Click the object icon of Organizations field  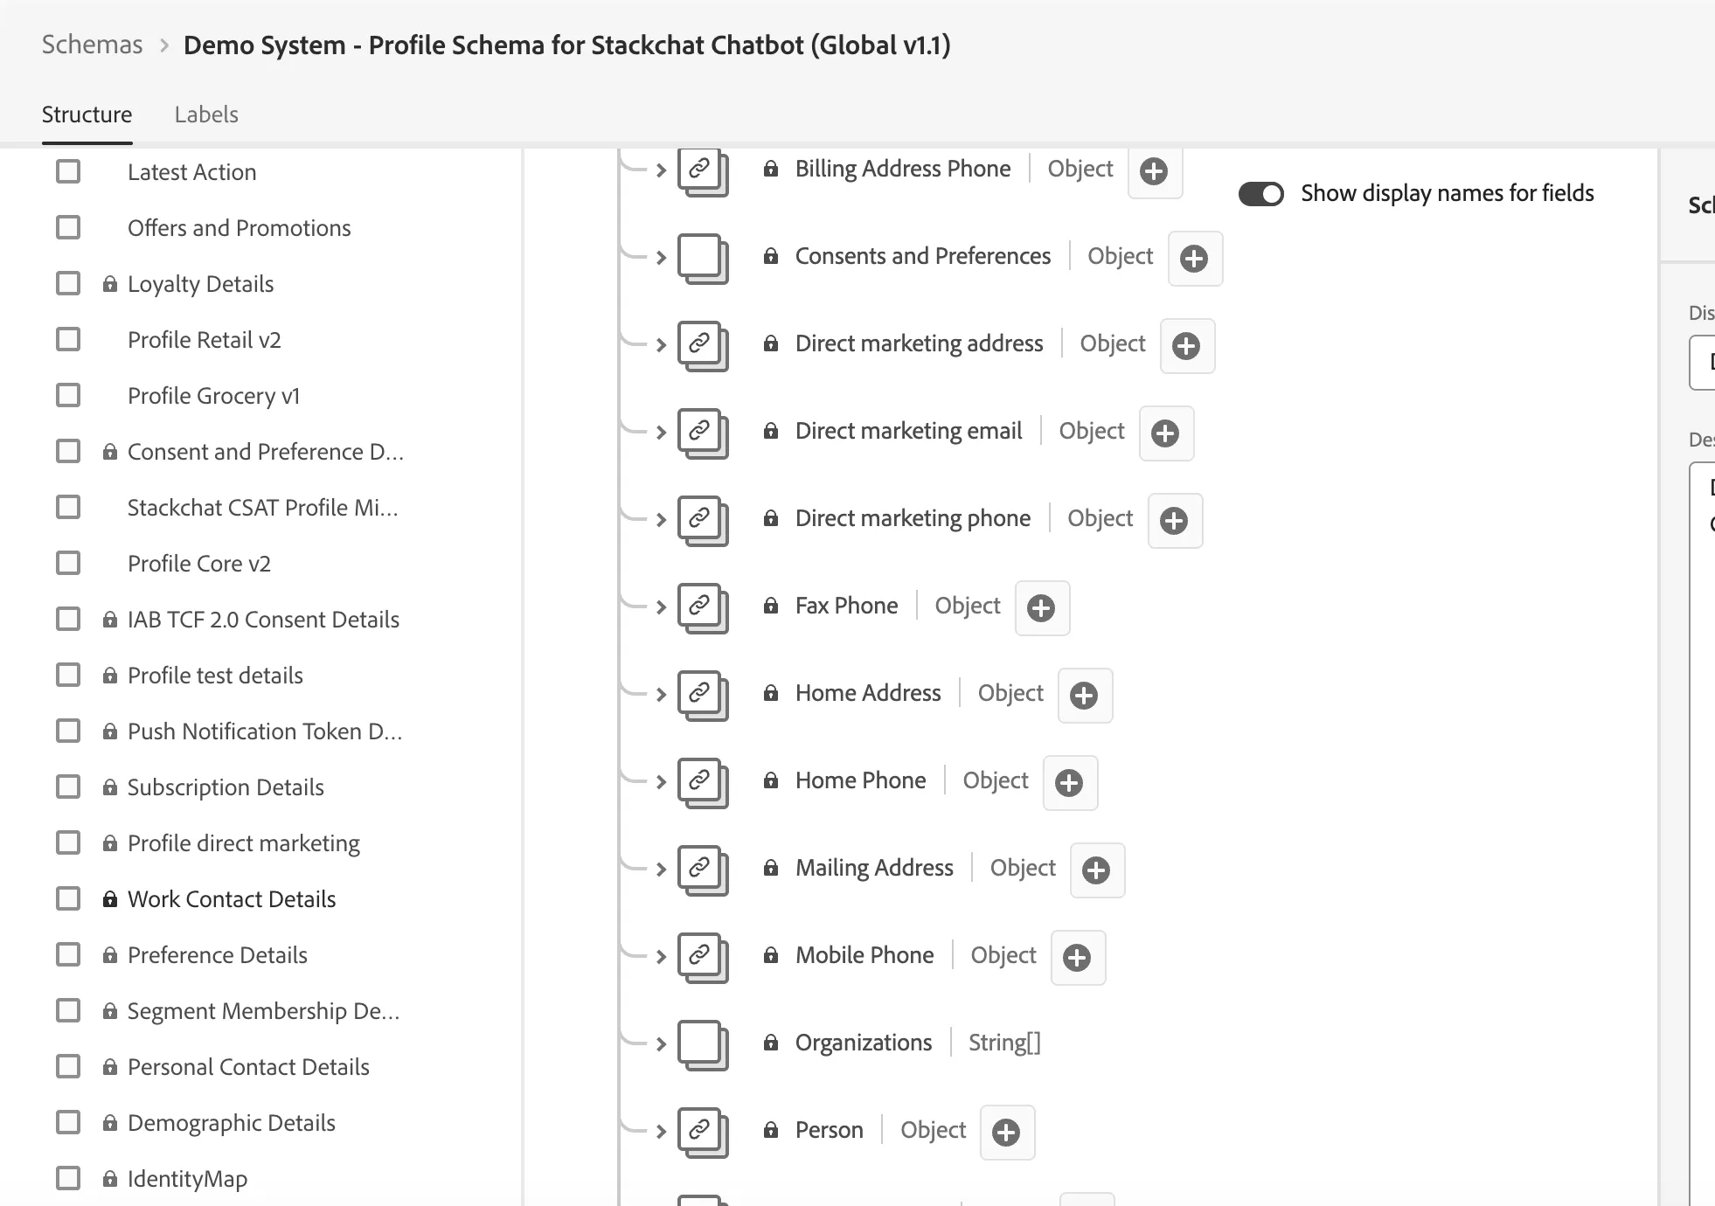pyautogui.click(x=703, y=1045)
